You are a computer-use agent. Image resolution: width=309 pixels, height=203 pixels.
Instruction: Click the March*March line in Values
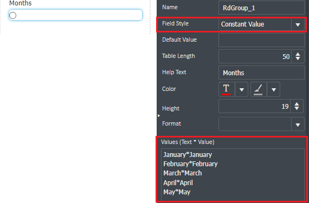(183, 173)
